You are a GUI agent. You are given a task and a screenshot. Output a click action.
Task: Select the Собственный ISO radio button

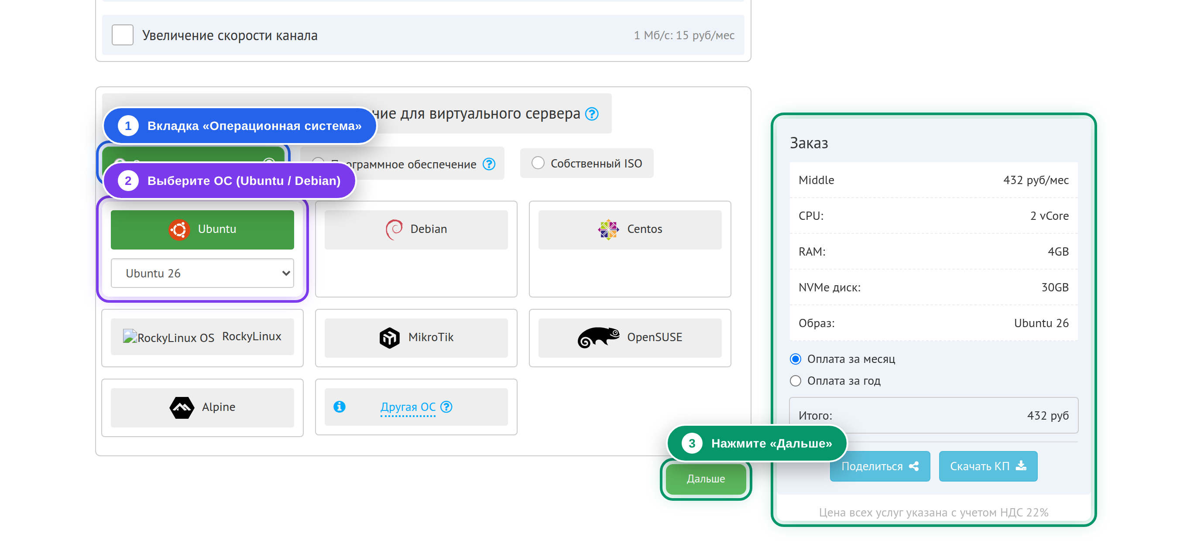[x=538, y=163]
